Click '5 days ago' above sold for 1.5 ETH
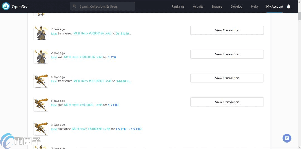Viewport: 301px width, 149px height. pyautogui.click(x=58, y=101)
